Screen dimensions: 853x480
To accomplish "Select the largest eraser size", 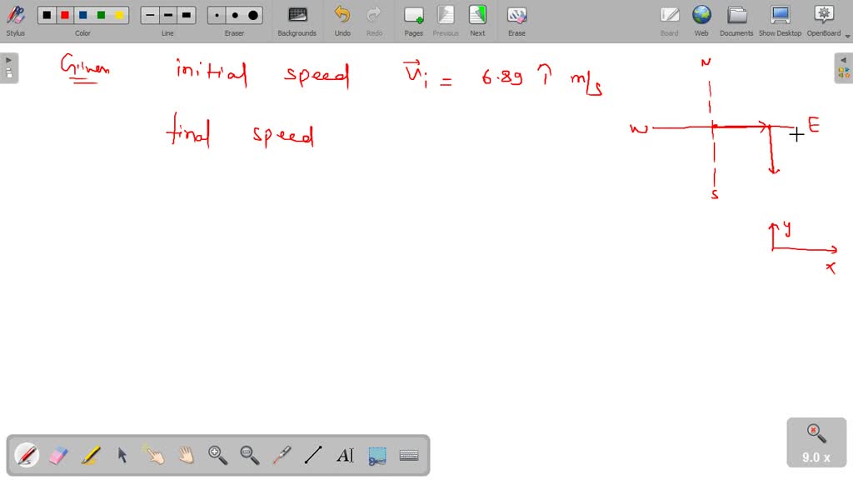I will pyautogui.click(x=253, y=15).
